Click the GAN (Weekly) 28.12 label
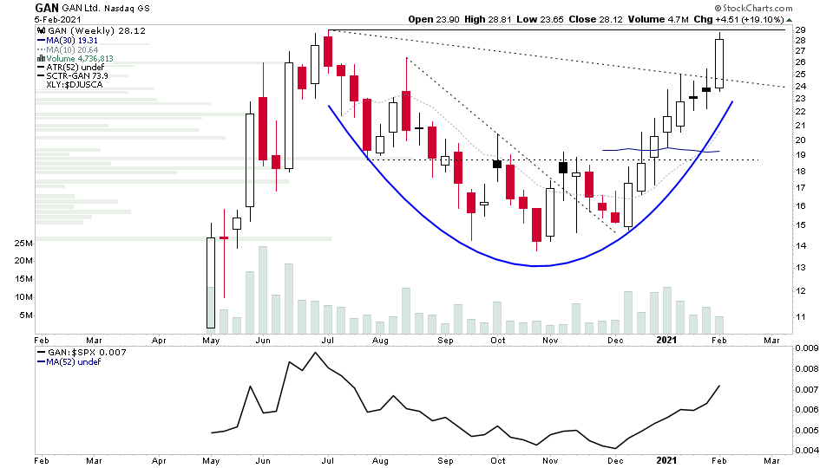The width and height of the screenshot is (833, 468). pos(96,31)
